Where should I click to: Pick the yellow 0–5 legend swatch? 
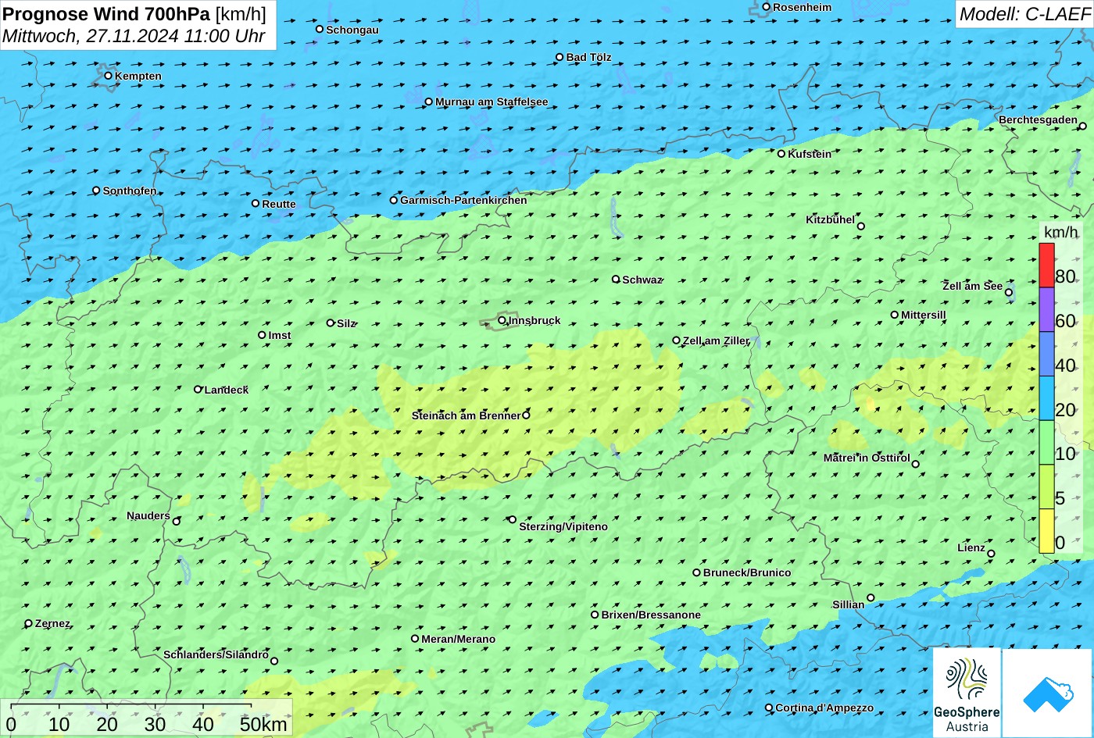click(x=1046, y=531)
